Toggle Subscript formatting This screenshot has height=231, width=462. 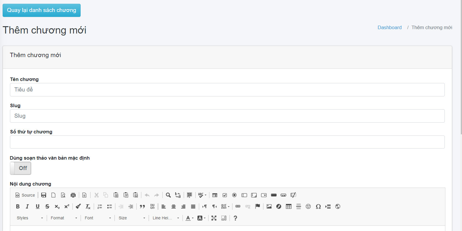57,207
